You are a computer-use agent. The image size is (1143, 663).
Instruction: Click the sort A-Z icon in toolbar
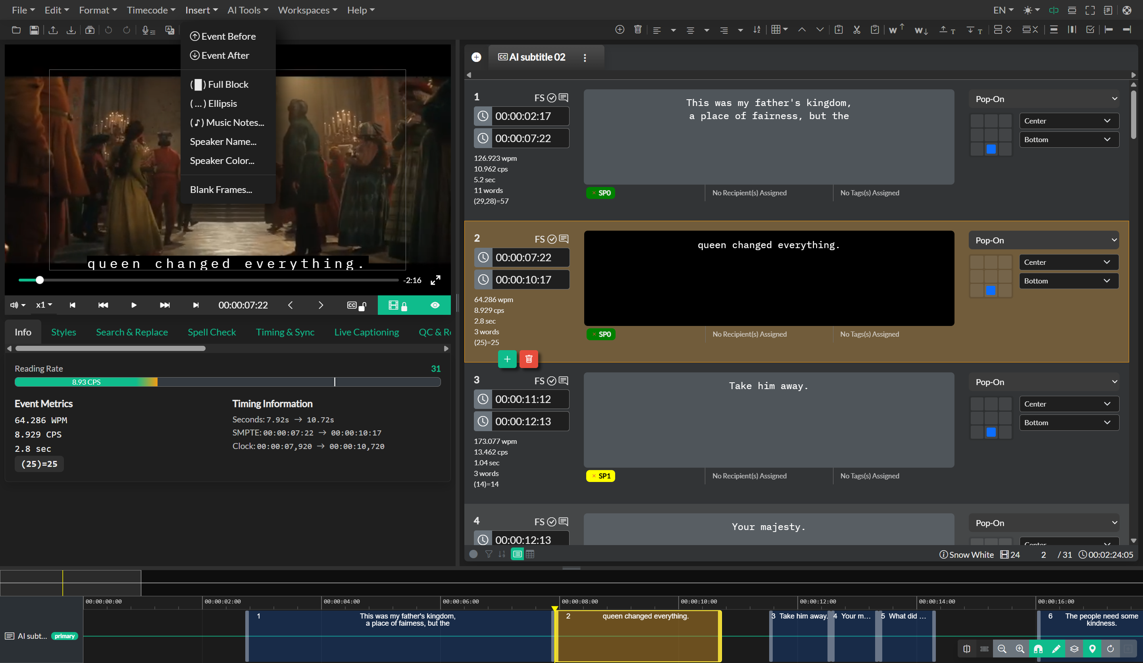(x=756, y=29)
